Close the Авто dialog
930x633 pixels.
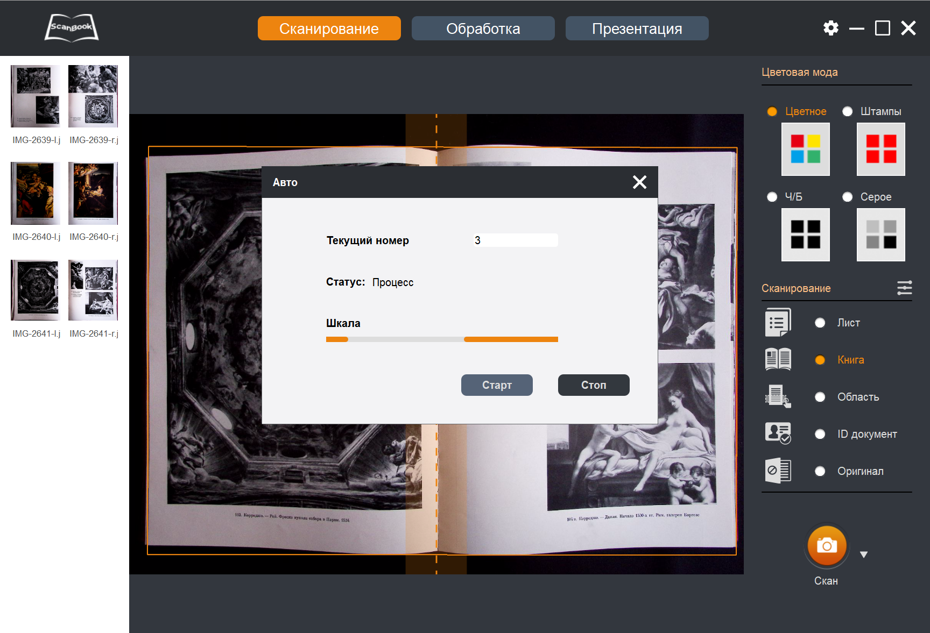(639, 182)
